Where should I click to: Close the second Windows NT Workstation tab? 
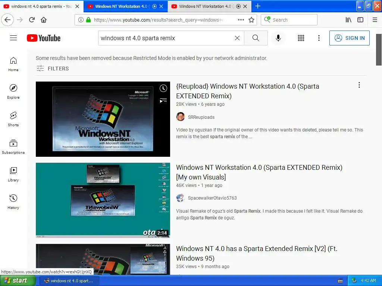(x=161, y=6)
